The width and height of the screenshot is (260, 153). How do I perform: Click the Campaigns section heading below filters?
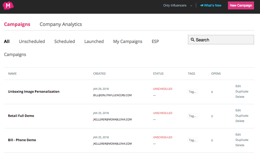click(x=15, y=55)
